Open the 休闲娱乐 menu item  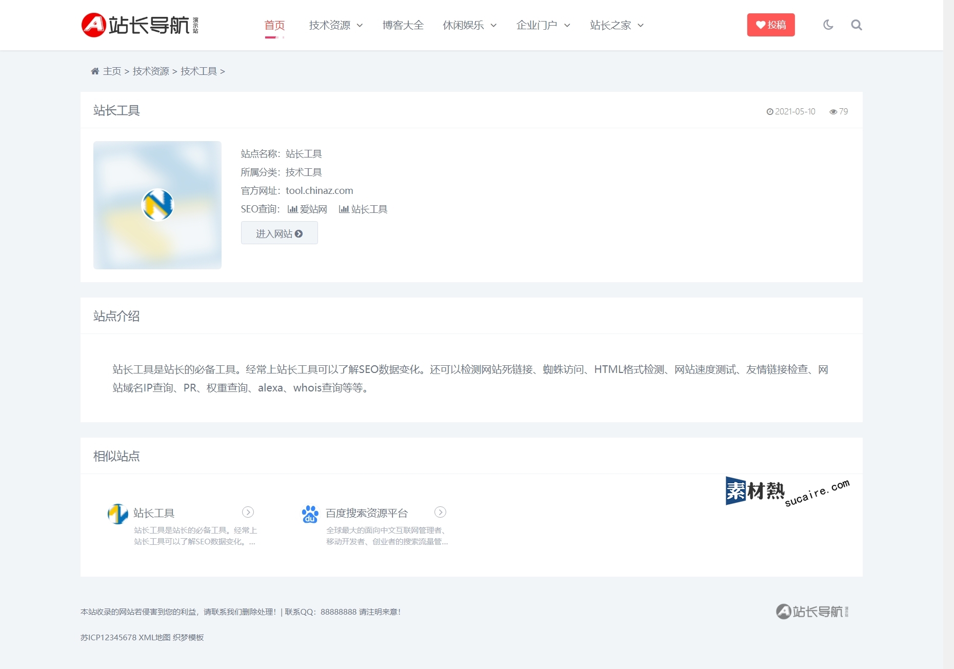pos(464,25)
